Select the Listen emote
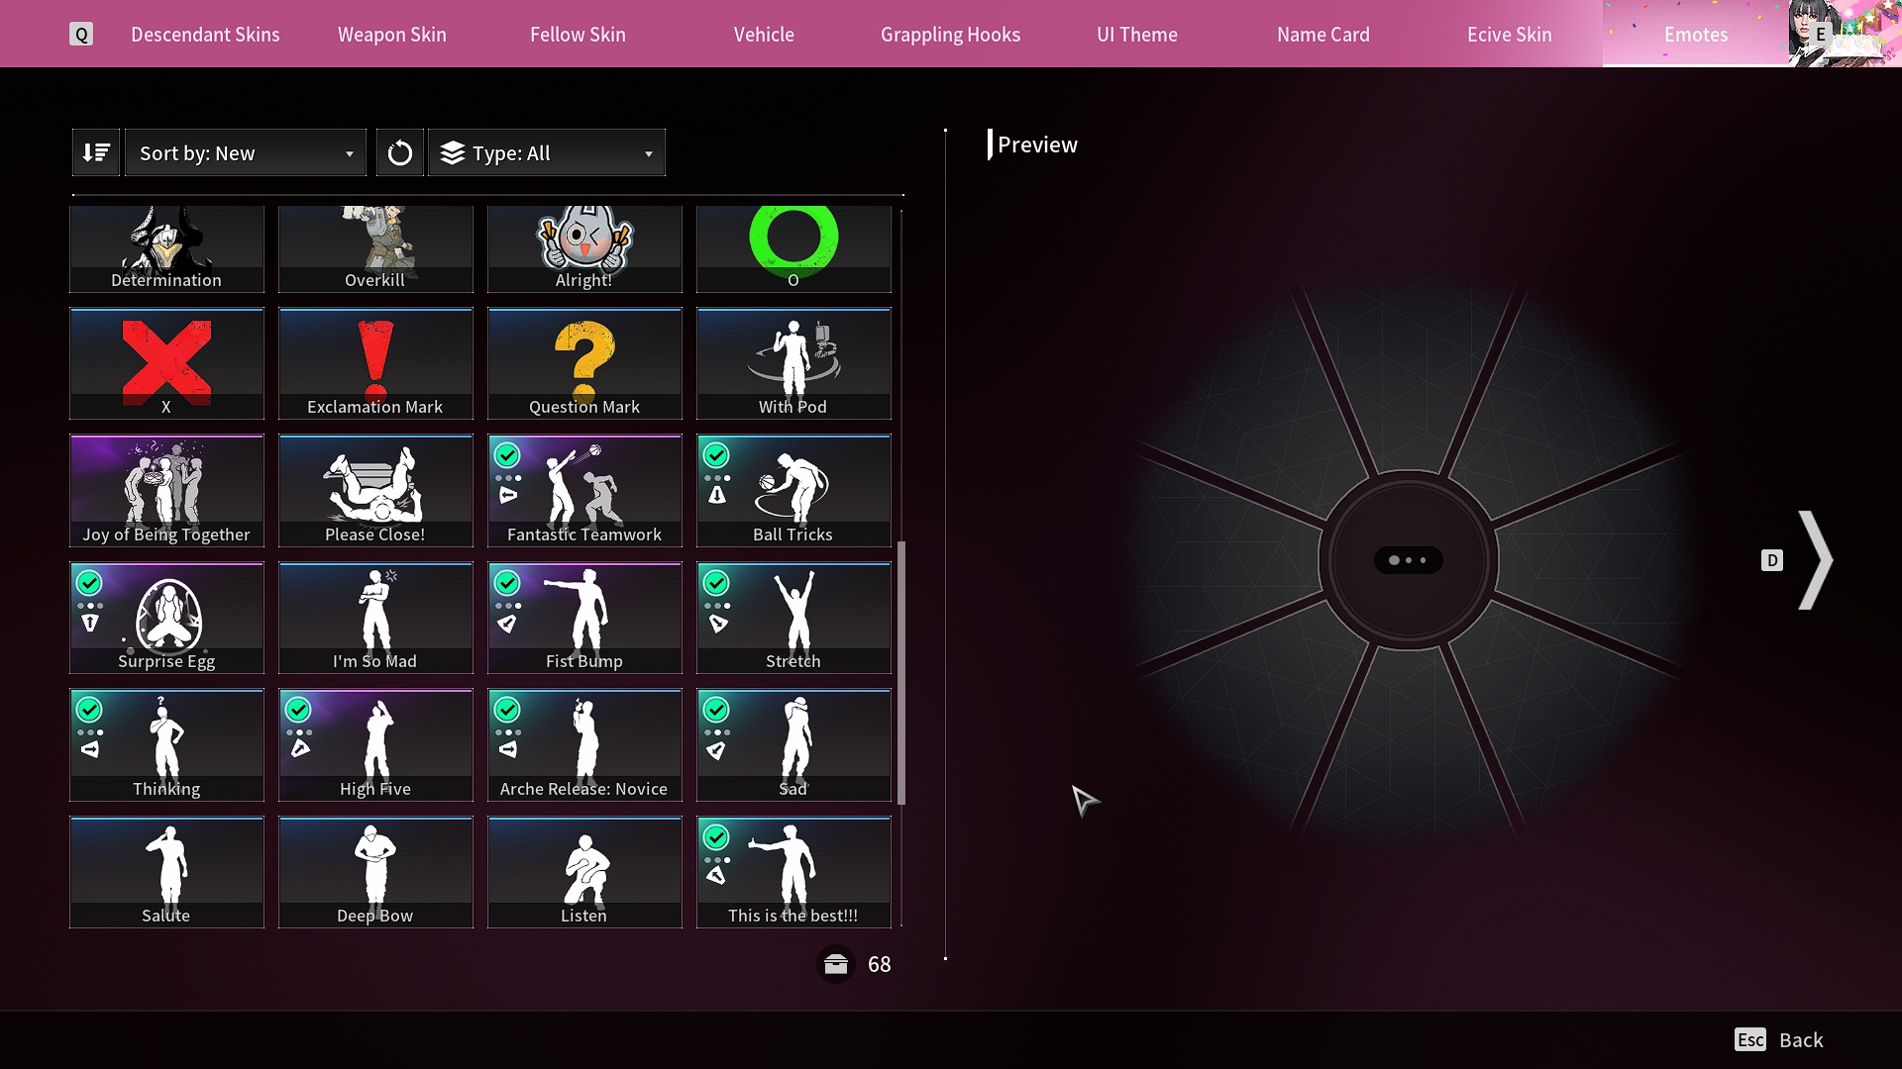Viewport: 1902px width, 1069px height. [584, 872]
